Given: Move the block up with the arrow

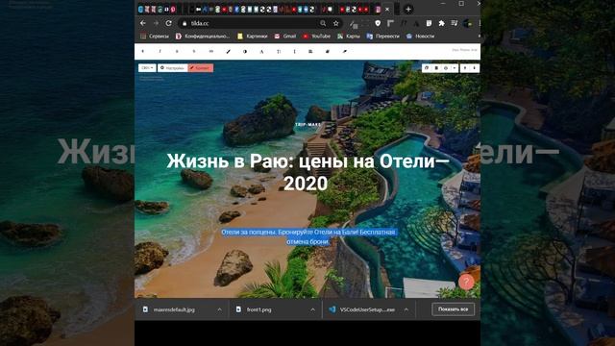Looking at the screenshot, I should 465,68.
